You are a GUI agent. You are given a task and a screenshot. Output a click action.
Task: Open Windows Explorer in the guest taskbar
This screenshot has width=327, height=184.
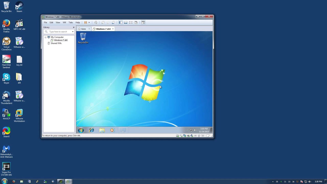[x=102, y=130]
